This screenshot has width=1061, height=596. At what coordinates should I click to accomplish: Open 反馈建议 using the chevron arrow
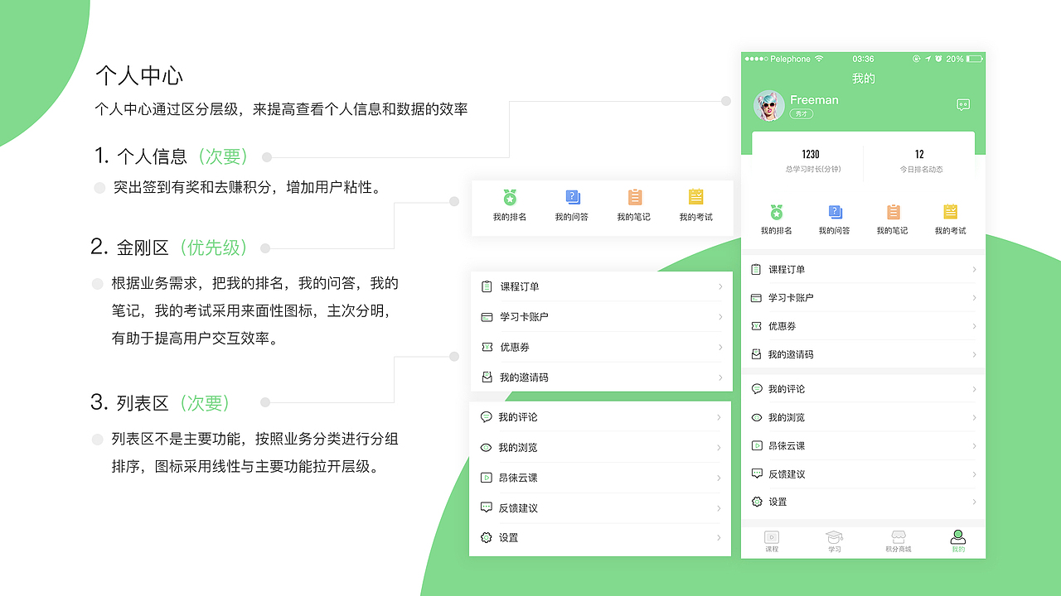(x=973, y=473)
